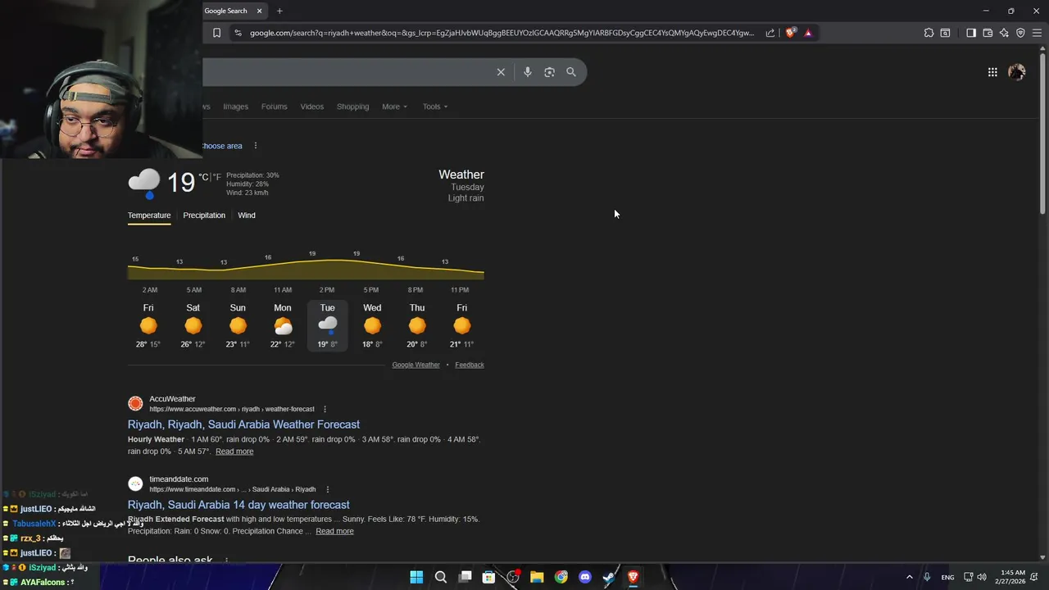Open the ENG language switcher in tray

[947, 577]
